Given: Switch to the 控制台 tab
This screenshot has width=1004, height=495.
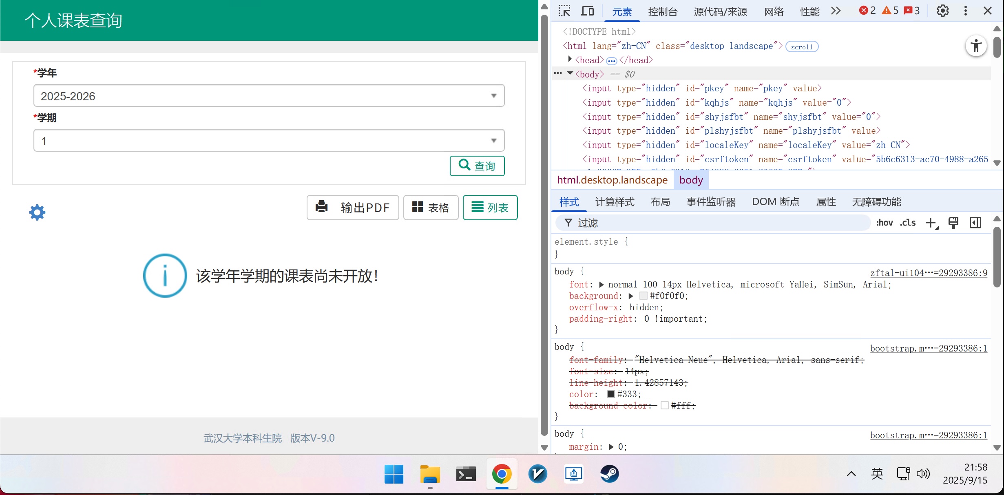Looking at the screenshot, I should click(x=663, y=12).
